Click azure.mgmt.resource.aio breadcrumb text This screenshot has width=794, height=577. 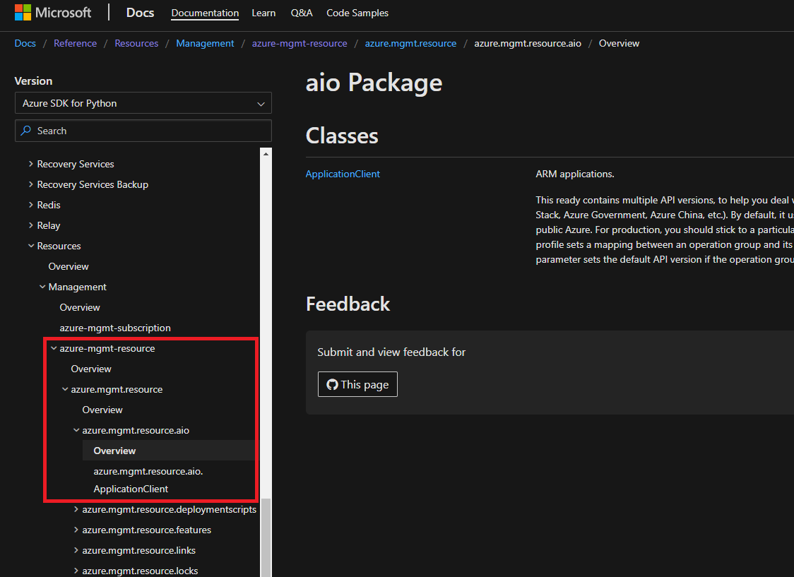[528, 44]
